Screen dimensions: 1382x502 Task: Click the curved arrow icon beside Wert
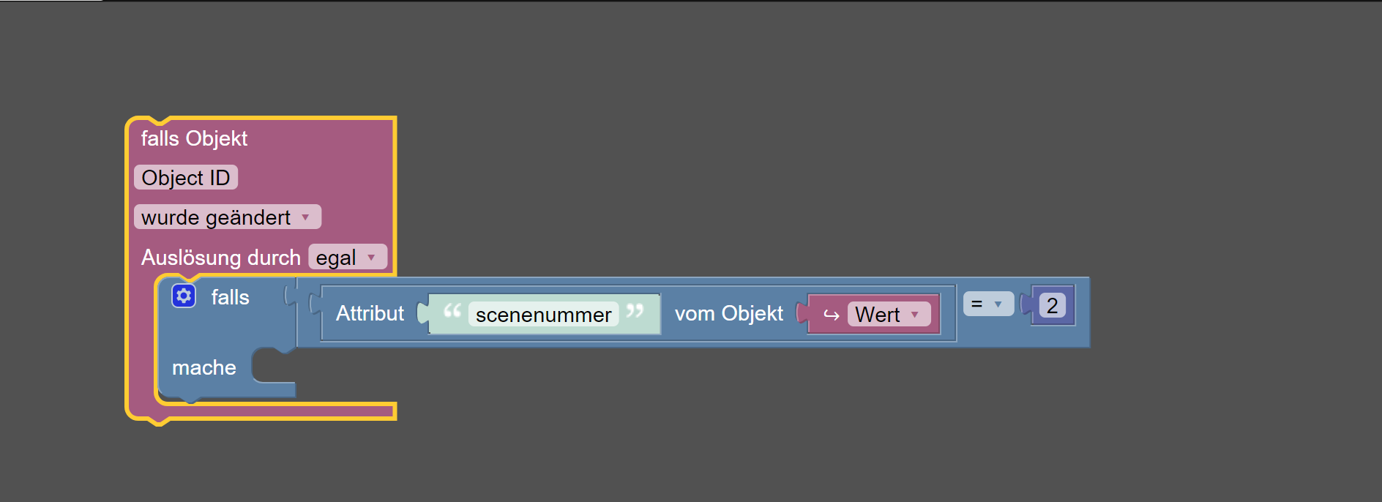click(x=831, y=315)
